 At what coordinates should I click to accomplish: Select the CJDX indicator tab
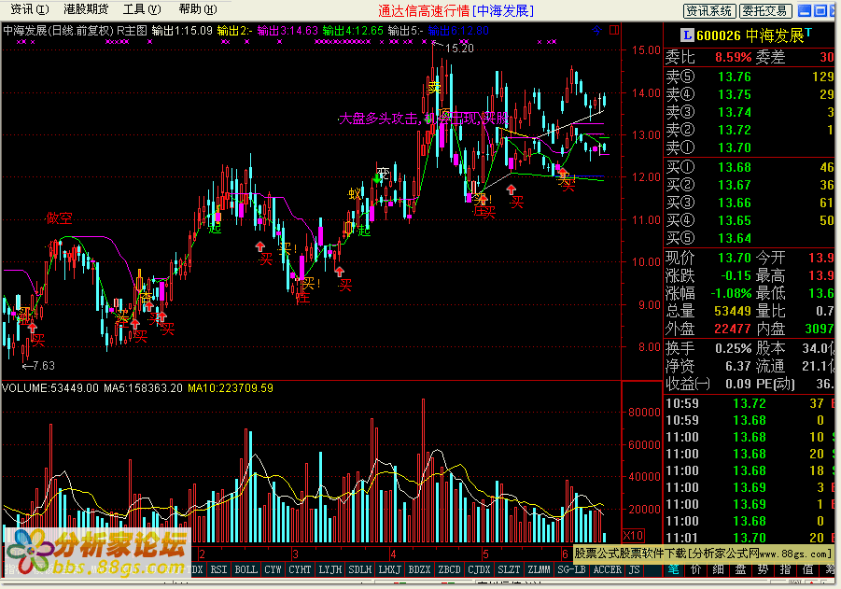tap(479, 569)
